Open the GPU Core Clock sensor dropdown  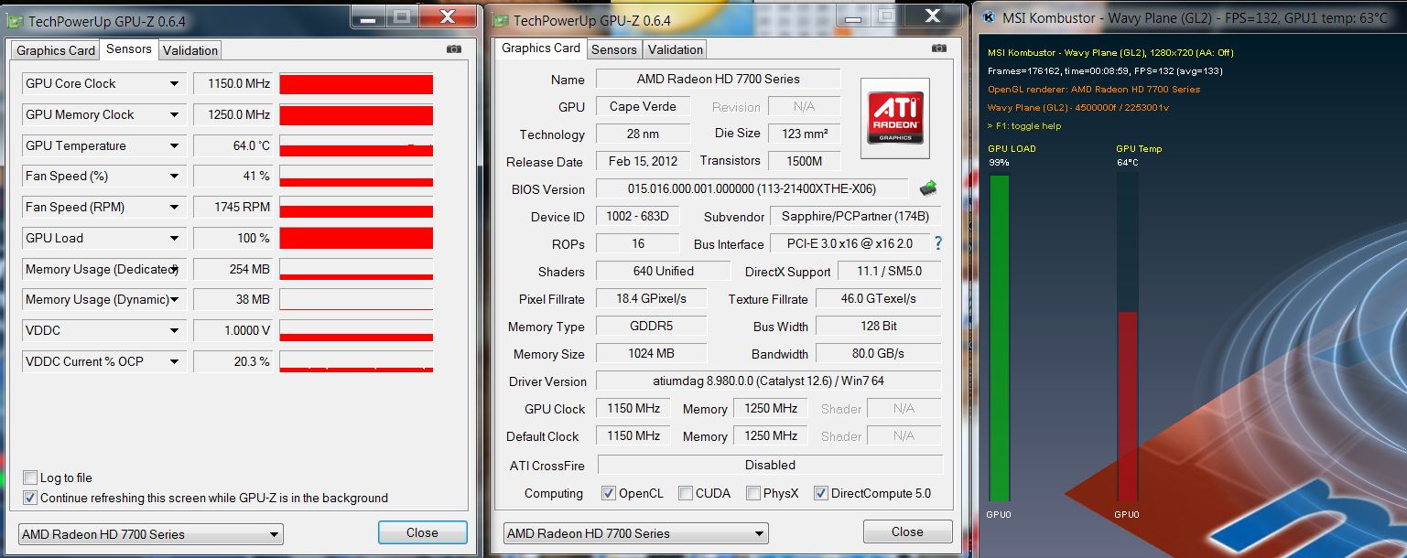pos(174,84)
